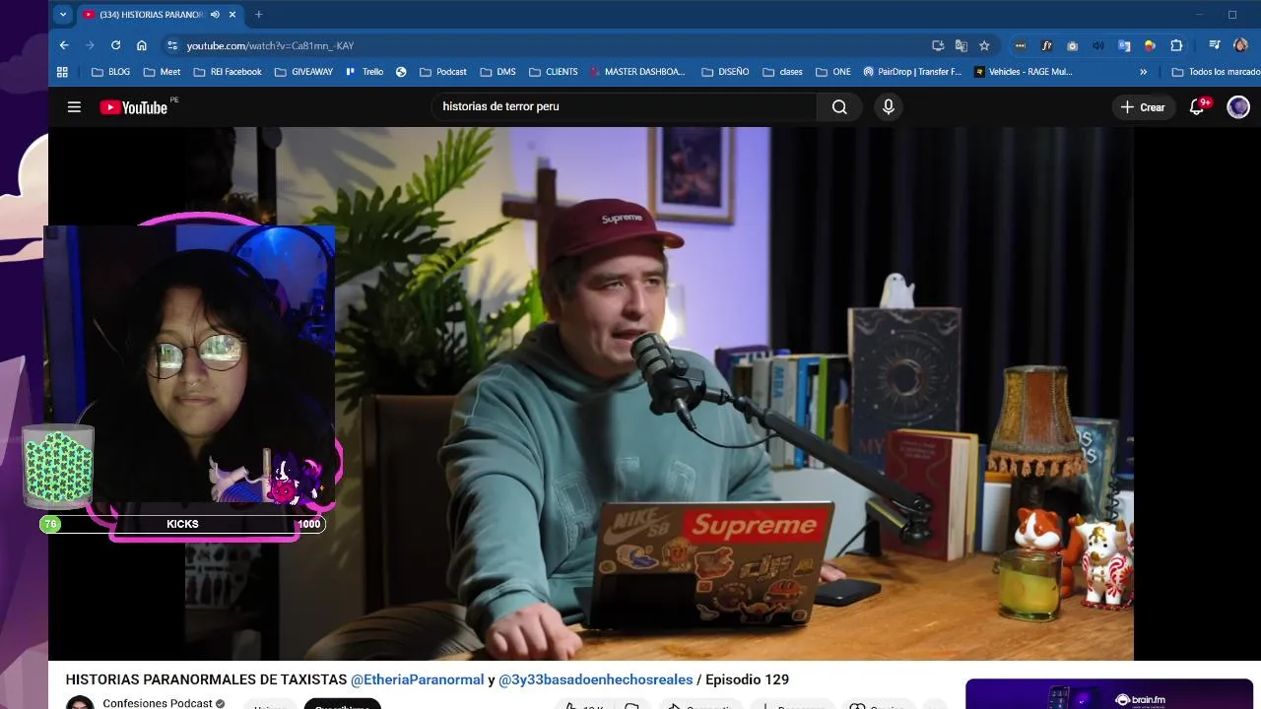Open YouTube notifications bell
1261x709 pixels.
pyautogui.click(x=1197, y=107)
